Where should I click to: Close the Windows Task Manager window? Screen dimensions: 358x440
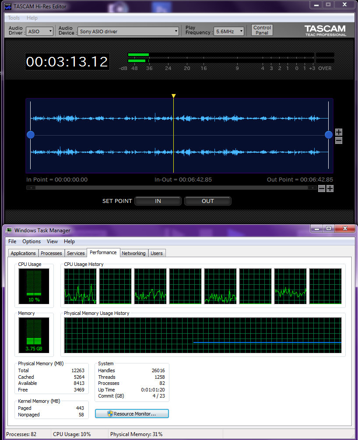[345, 229]
